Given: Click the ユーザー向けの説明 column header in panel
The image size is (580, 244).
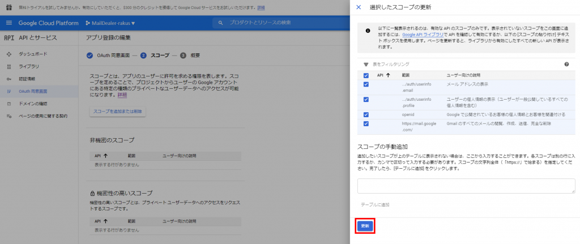Looking at the screenshot, I should pyautogui.click(x=463, y=75).
